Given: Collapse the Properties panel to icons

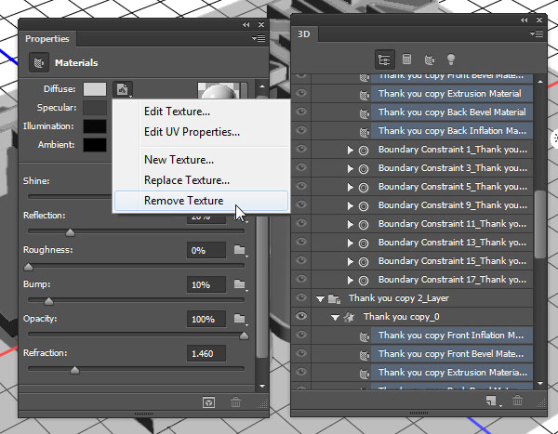Looking at the screenshot, I should [246, 24].
